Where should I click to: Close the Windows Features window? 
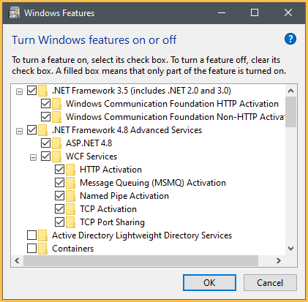point(288,12)
